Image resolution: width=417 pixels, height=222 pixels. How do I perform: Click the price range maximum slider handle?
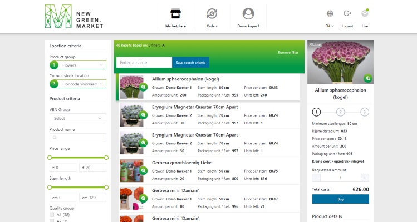point(106,158)
